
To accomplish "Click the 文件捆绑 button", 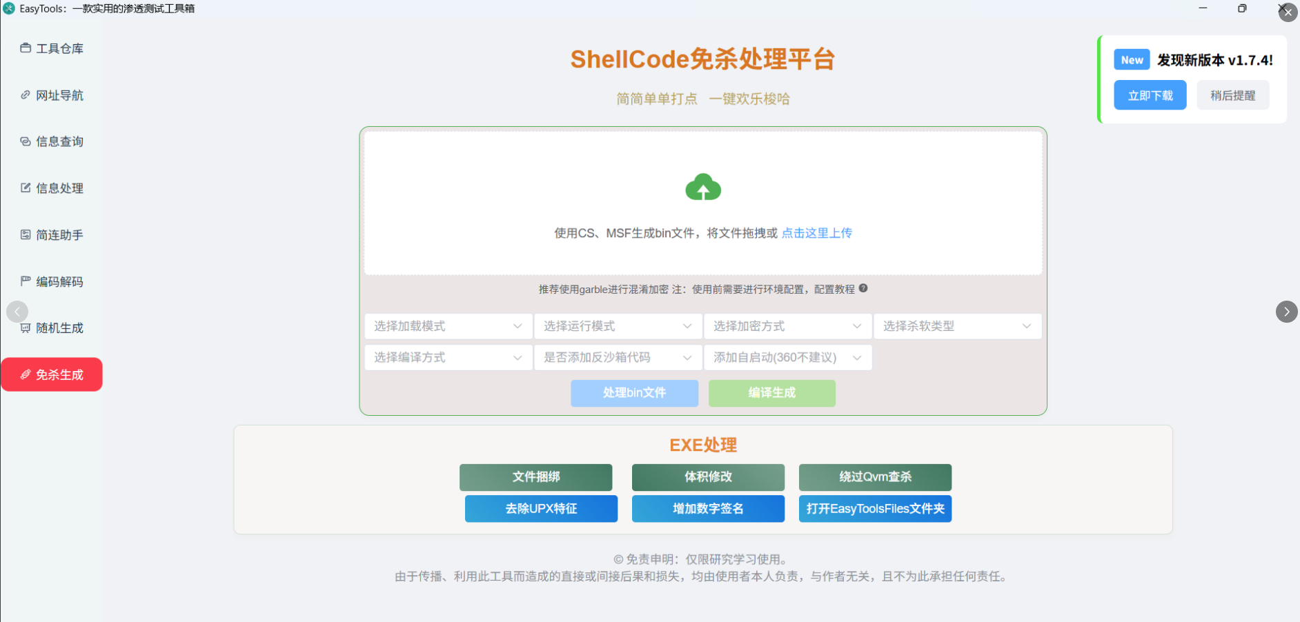I will tap(536, 477).
